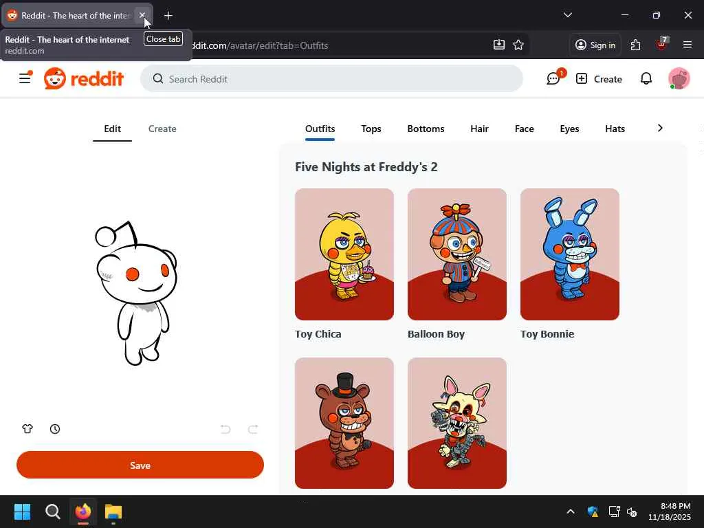Click the Snoo avatar preview
Image resolution: width=704 pixels, height=528 pixels.
[x=136, y=293]
